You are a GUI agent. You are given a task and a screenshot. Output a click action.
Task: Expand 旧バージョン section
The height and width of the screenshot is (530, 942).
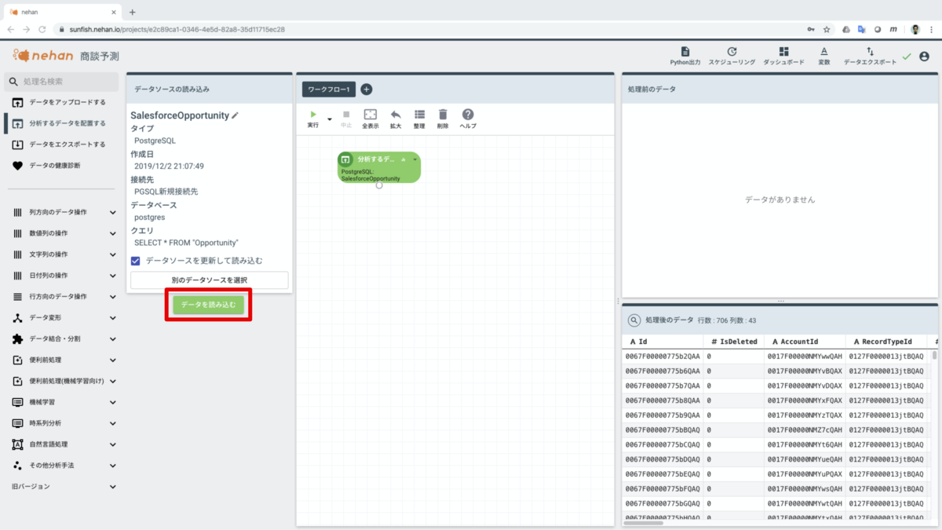point(63,487)
